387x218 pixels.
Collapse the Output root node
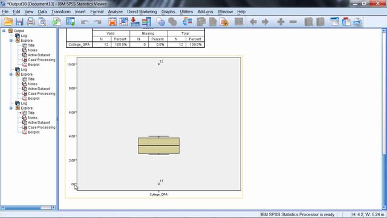(4, 31)
